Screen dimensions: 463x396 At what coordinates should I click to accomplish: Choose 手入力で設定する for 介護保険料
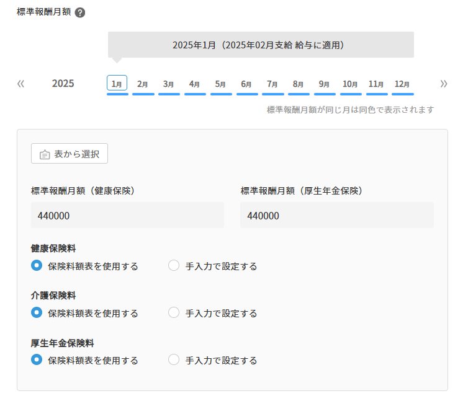tap(174, 313)
